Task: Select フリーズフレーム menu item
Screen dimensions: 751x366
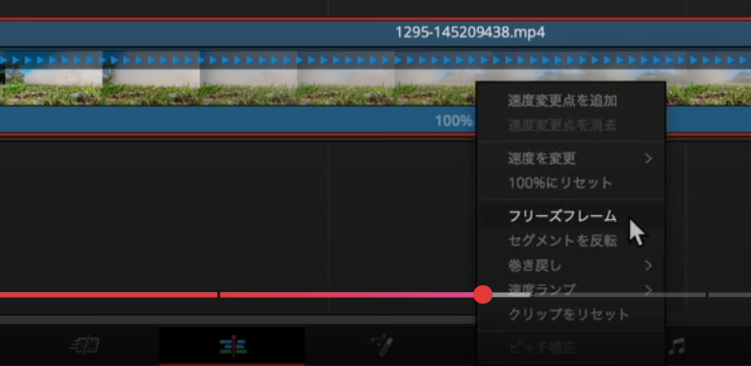Action: (563, 216)
